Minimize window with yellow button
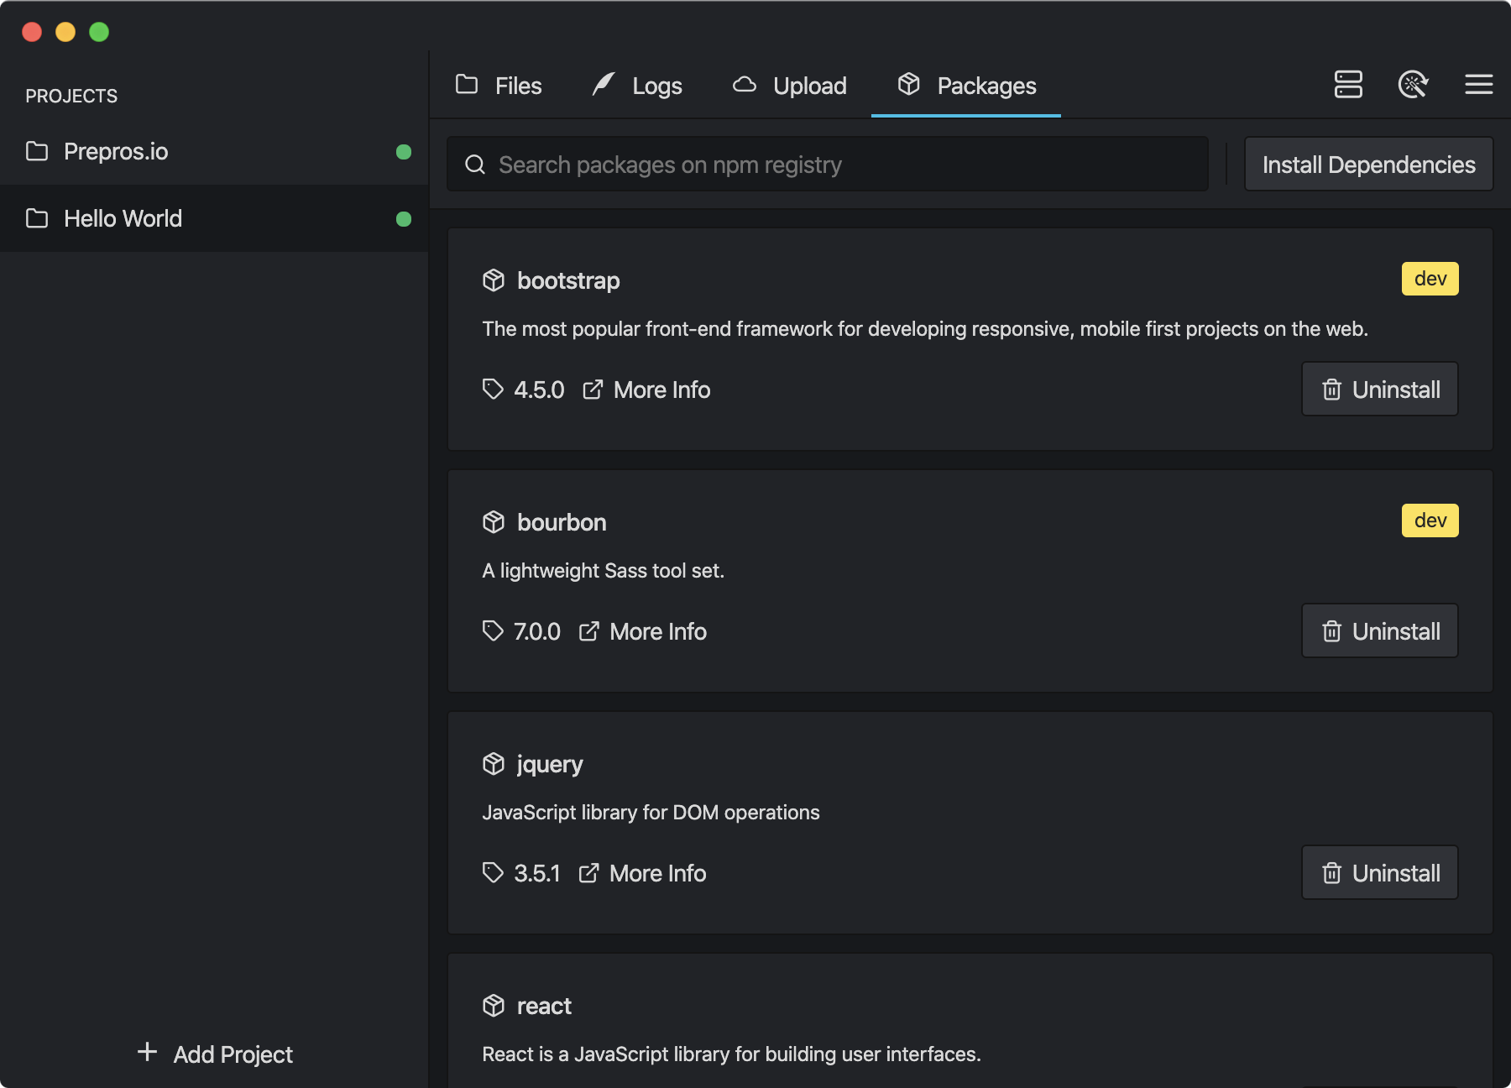Viewport: 1511px width, 1088px height. (65, 32)
